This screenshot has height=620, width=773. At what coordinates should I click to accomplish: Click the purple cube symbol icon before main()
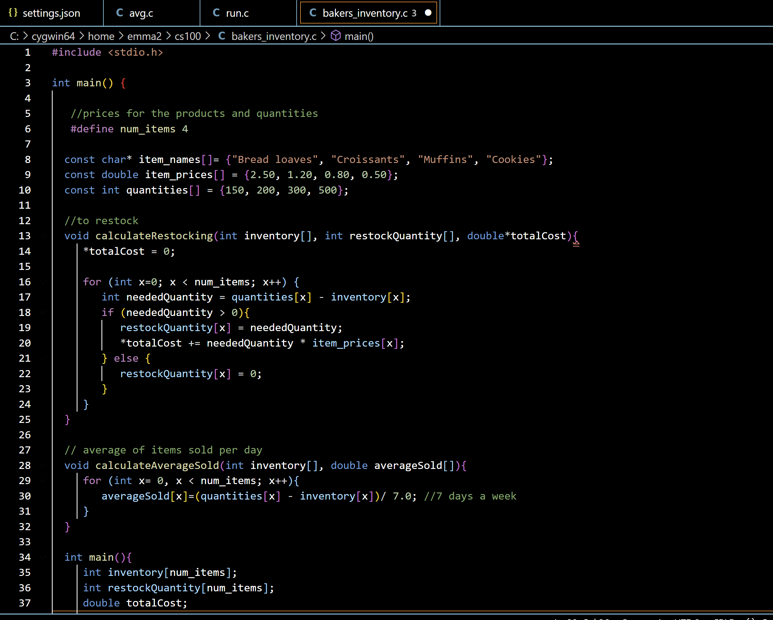click(335, 36)
